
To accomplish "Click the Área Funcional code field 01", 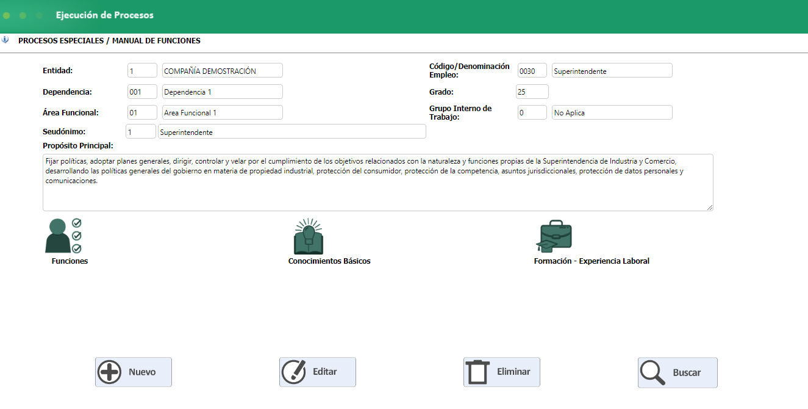I will tap(142, 112).
